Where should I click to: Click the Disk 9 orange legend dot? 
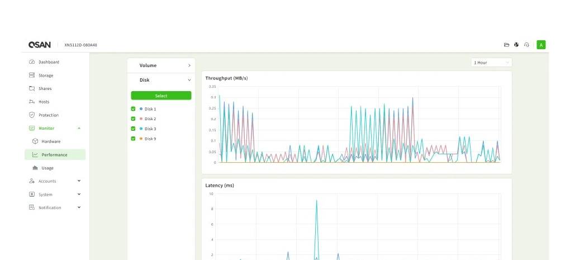pos(141,139)
